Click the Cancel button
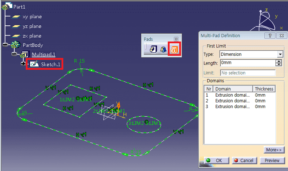This screenshot has height=171, width=288. click(244, 161)
